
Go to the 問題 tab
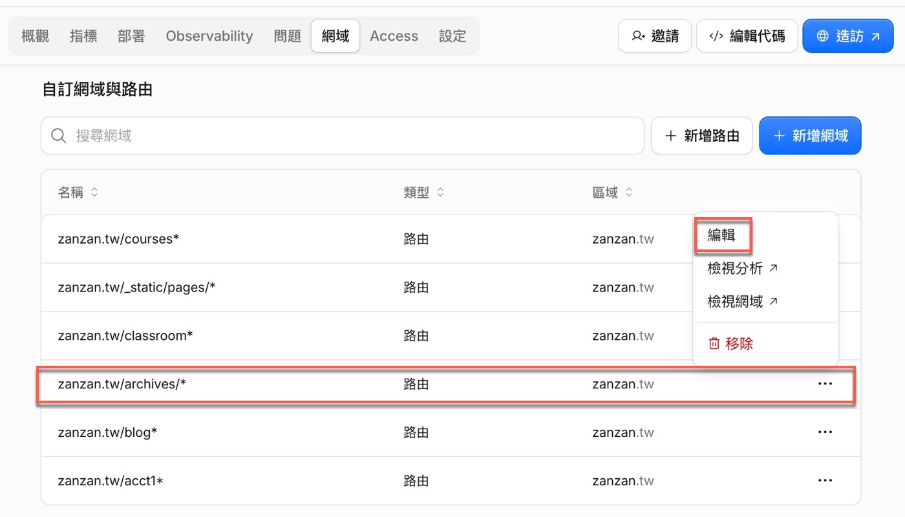click(x=287, y=36)
